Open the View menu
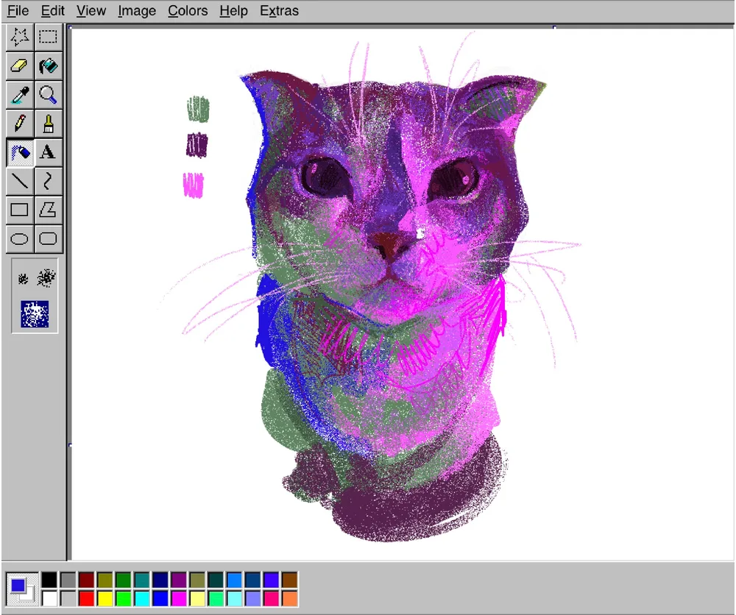 (91, 11)
